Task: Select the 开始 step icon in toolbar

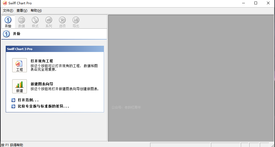Action: coord(8,22)
